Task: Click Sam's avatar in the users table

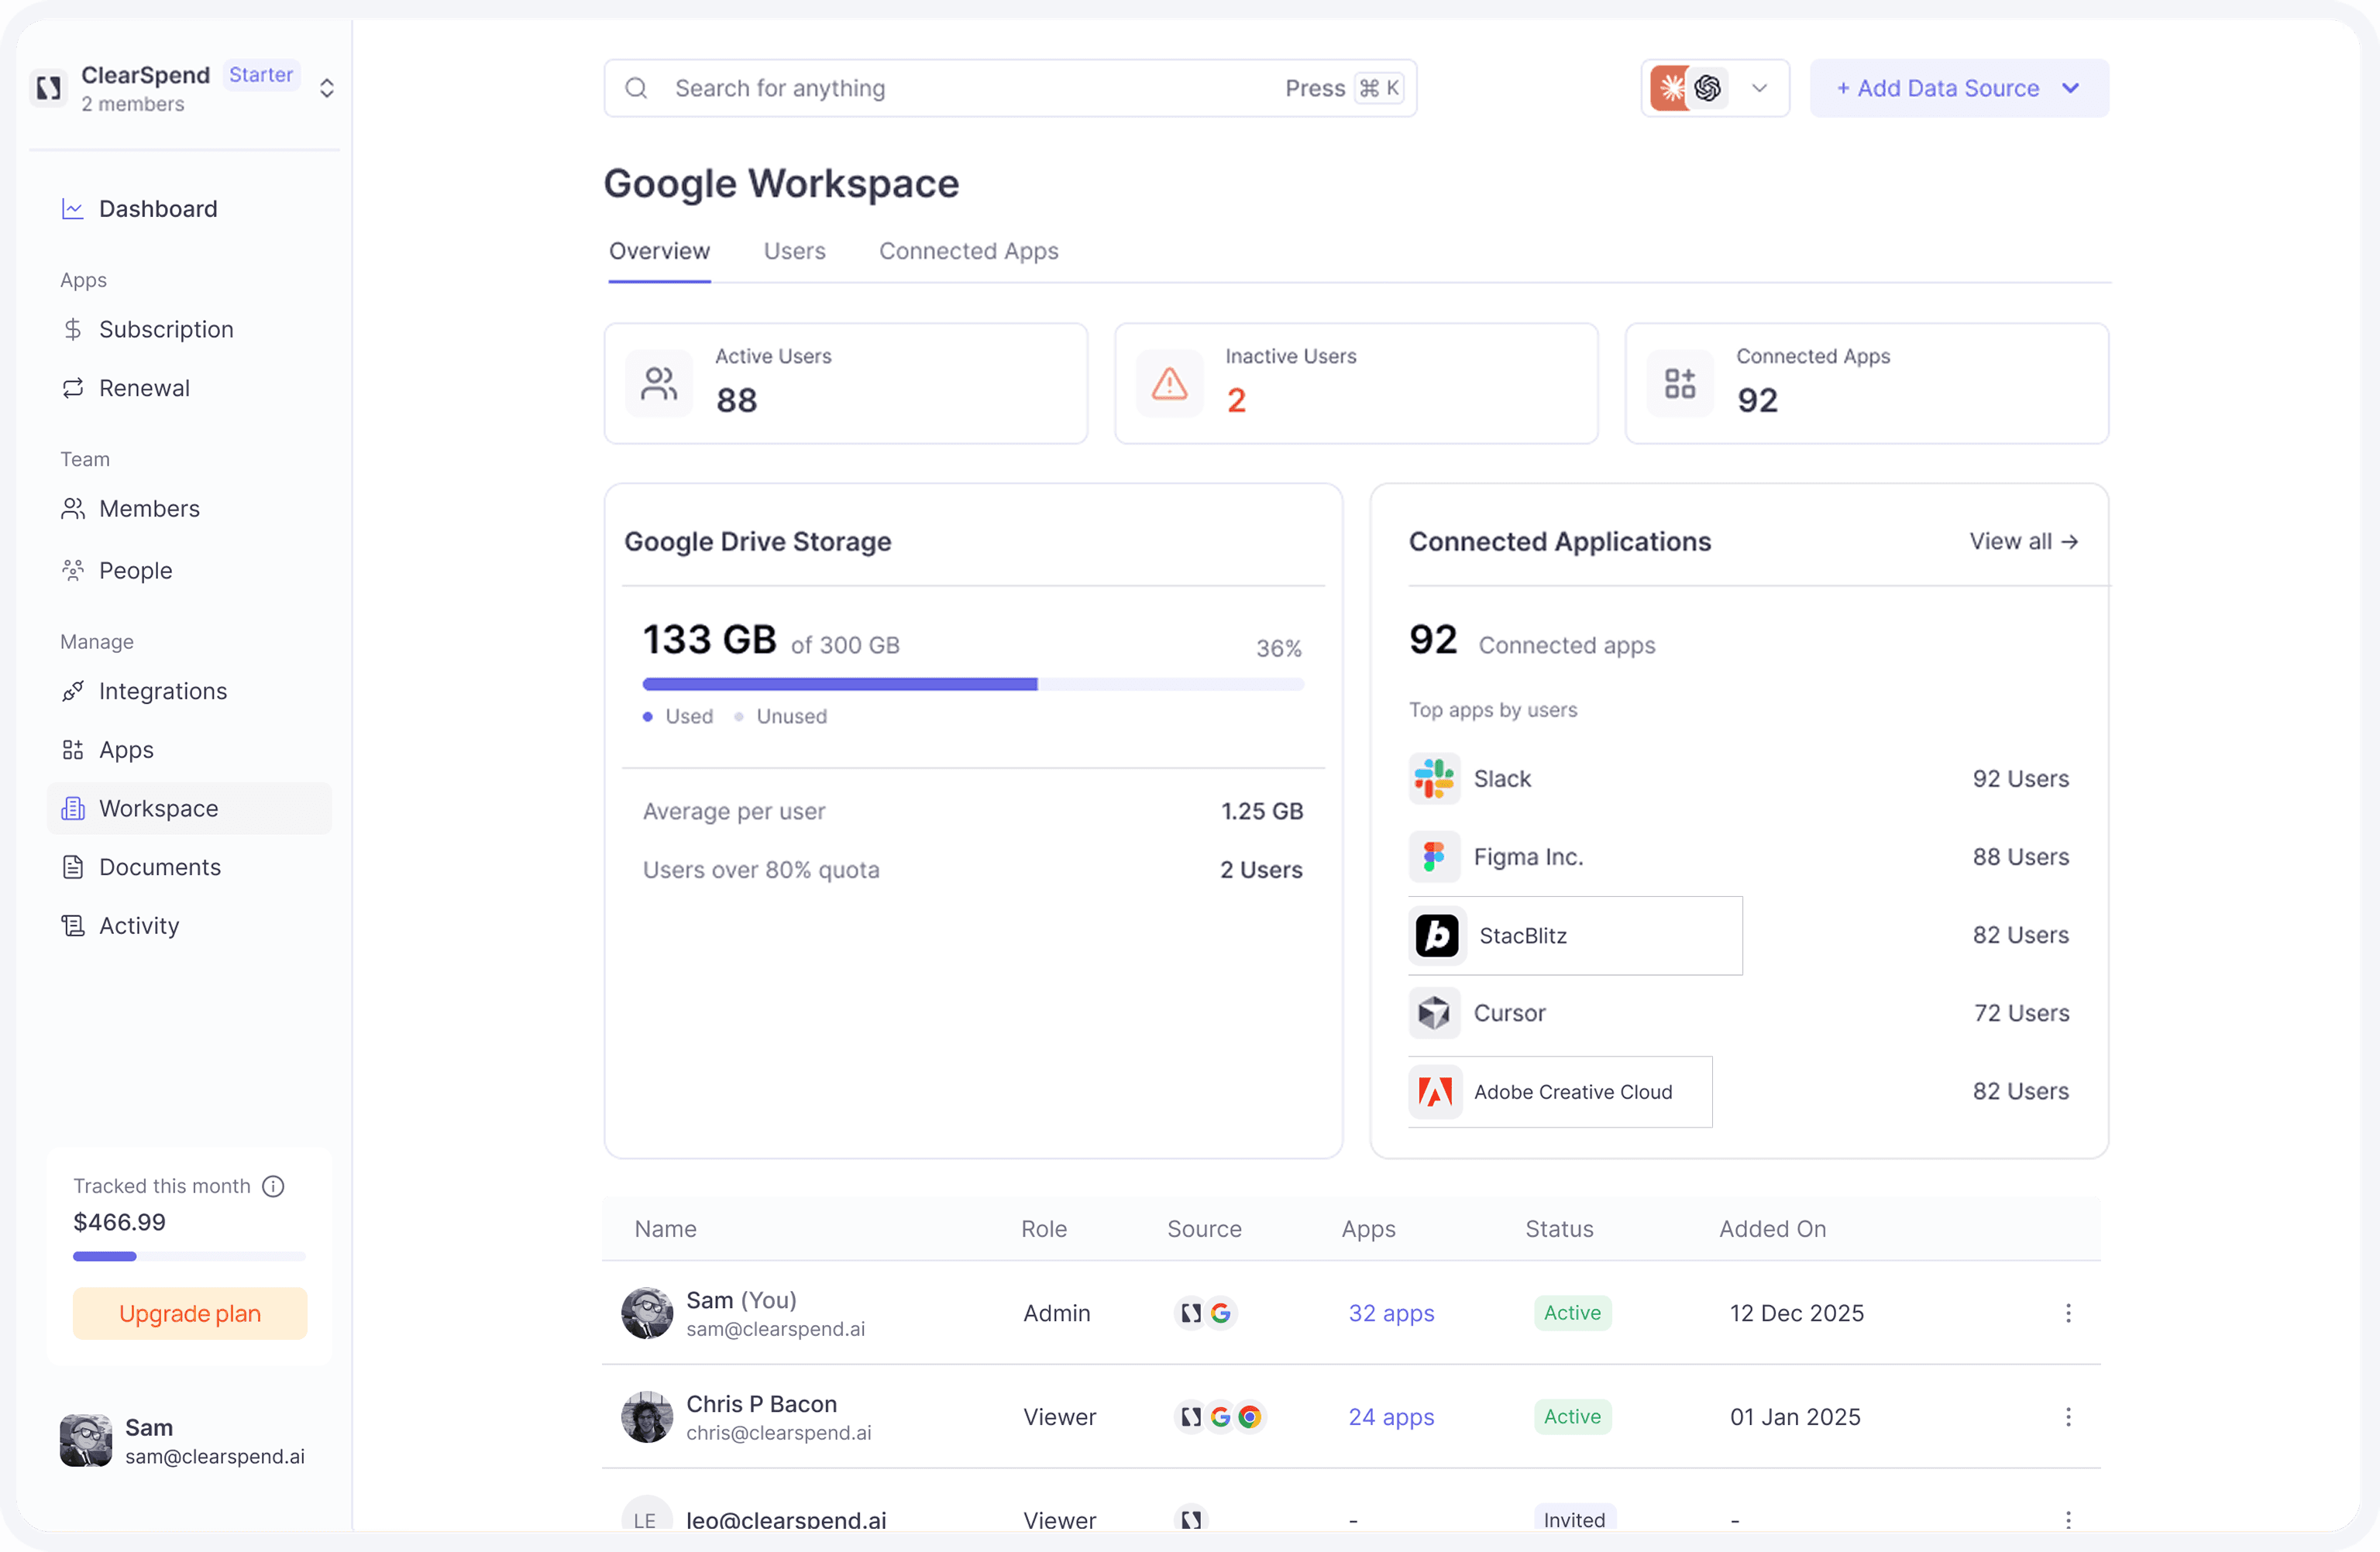Action: pyautogui.click(x=647, y=1313)
